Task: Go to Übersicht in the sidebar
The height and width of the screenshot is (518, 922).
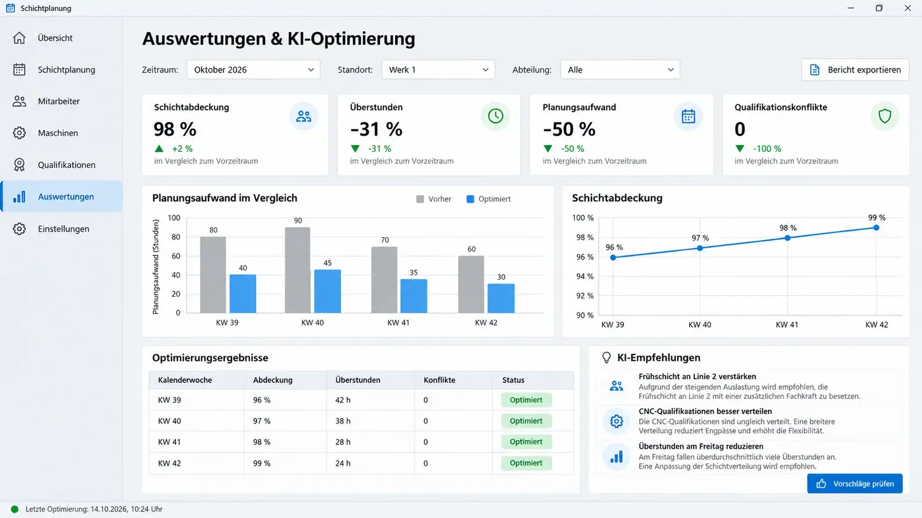Action: click(61, 38)
